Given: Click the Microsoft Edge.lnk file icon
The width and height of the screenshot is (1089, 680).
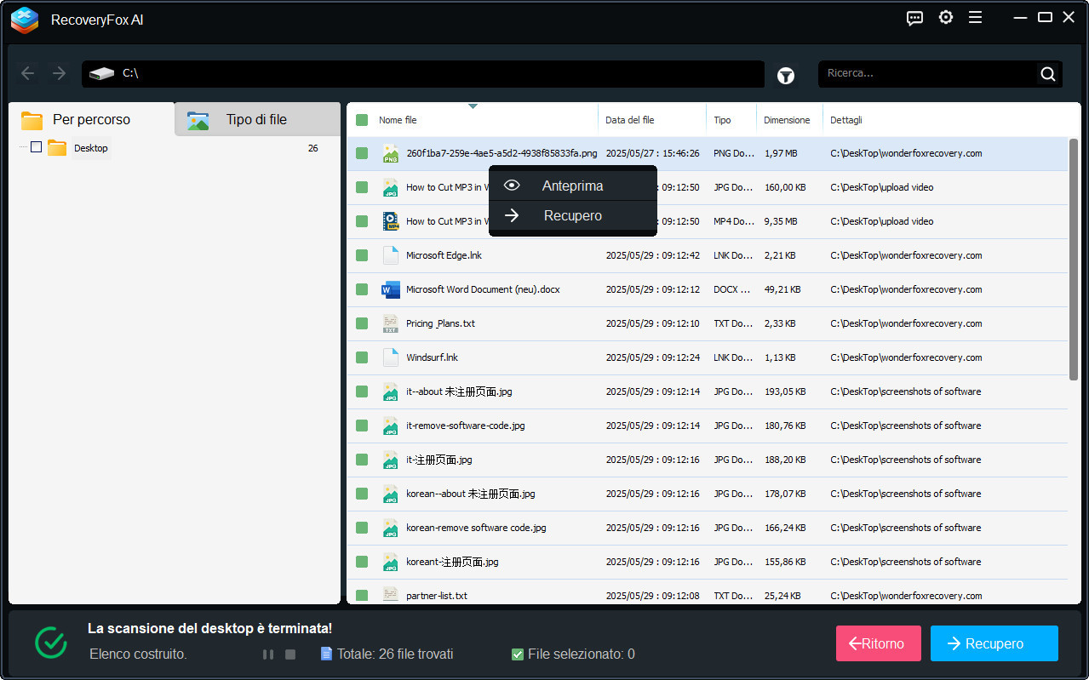Looking at the screenshot, I should click(391, 255).
